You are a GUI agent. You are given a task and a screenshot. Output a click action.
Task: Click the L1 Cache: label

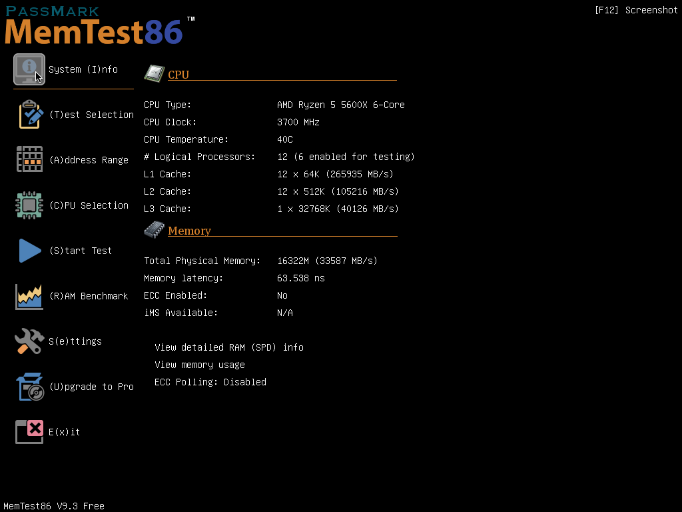(167, 174)
